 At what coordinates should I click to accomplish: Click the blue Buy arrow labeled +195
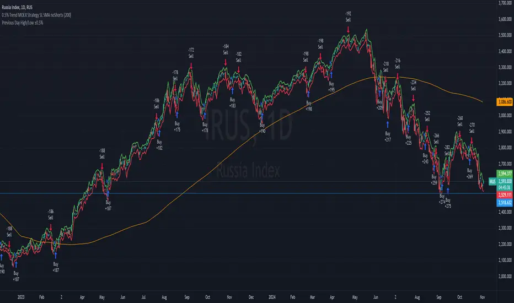[x=331, y=75]
